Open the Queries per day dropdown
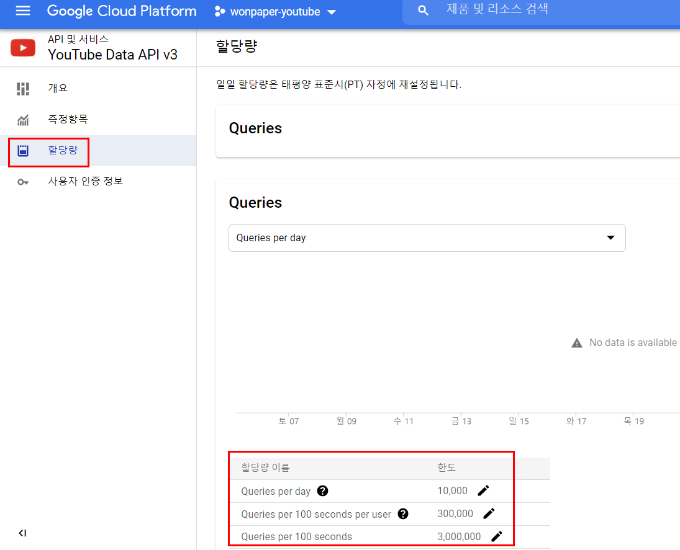This screenshot has width=680, height=550. point(427,237)
